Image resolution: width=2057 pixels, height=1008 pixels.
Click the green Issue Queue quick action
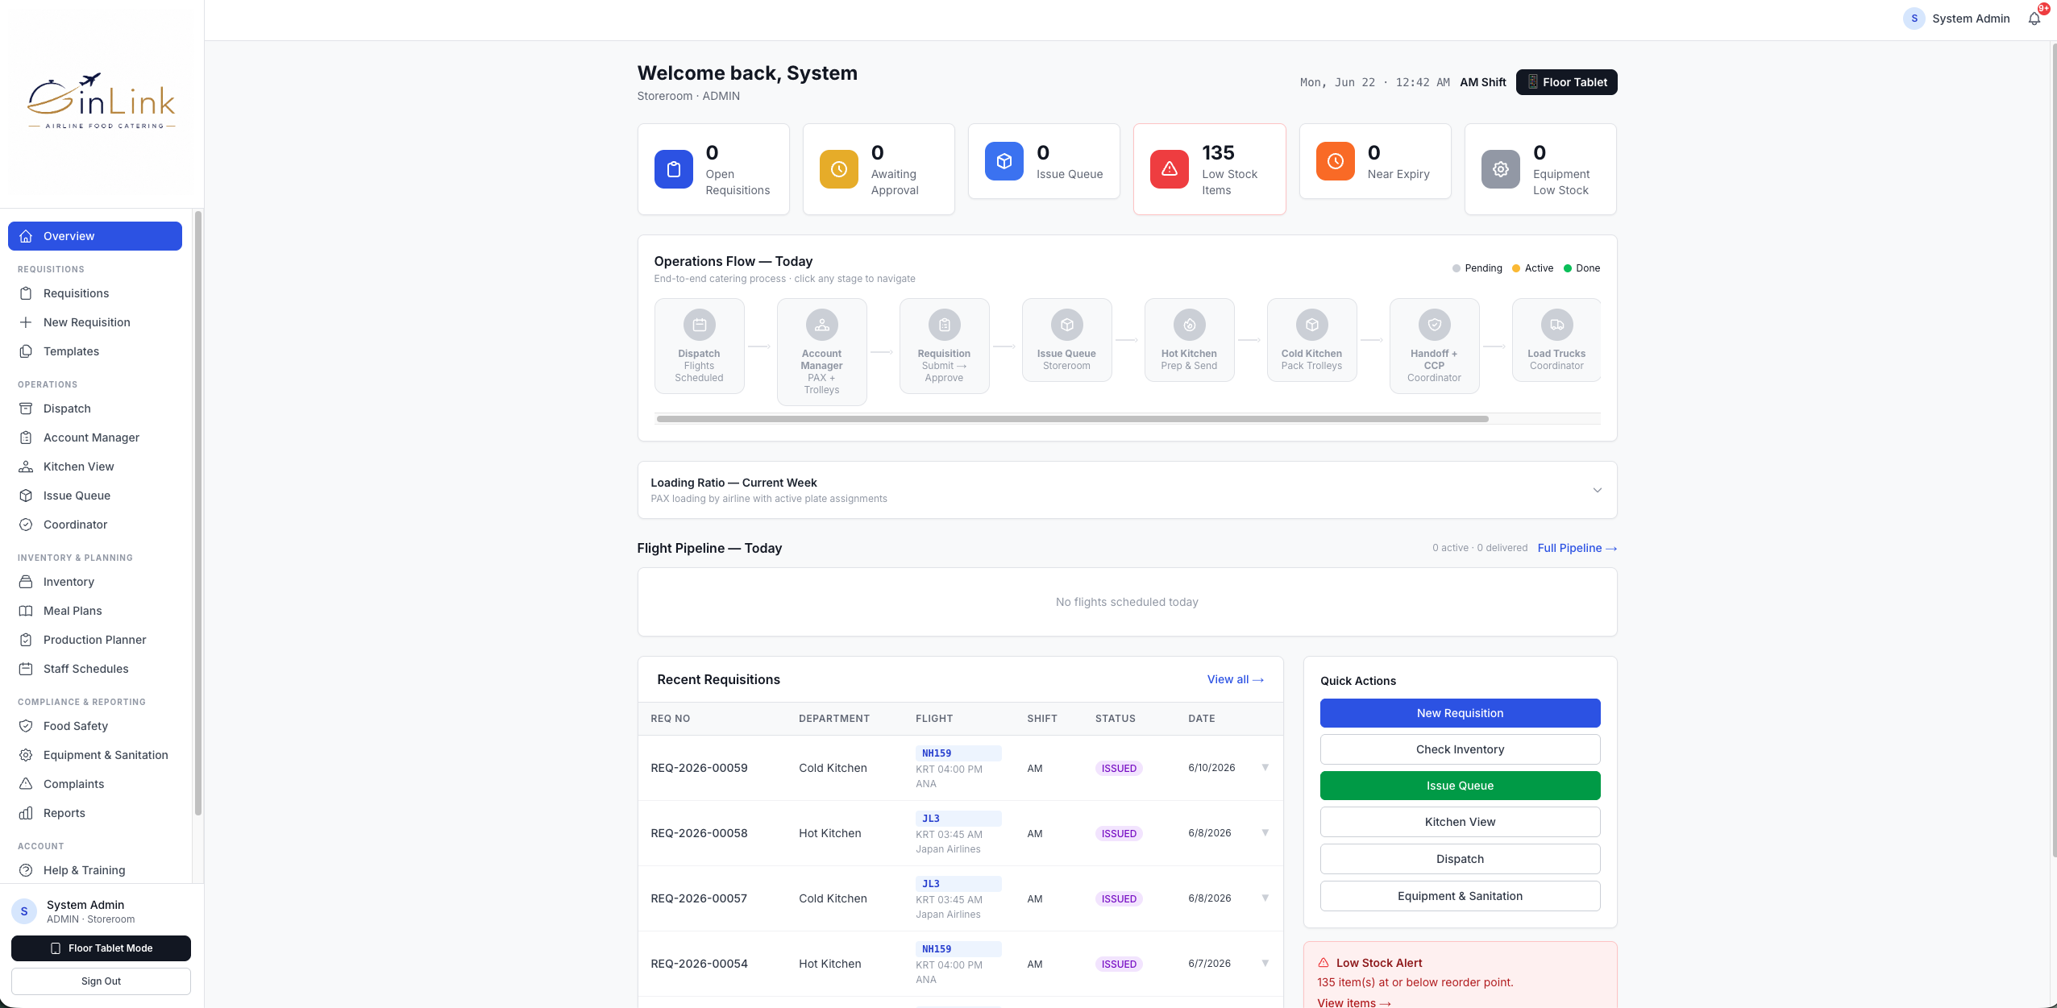tap(1460, 786)
